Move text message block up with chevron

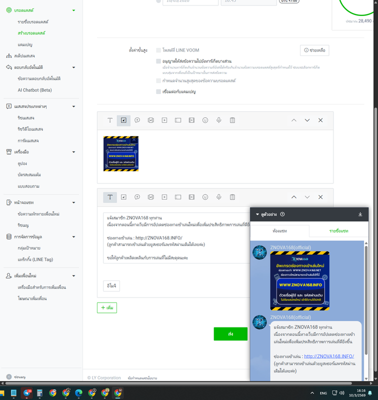click(294, 197)
